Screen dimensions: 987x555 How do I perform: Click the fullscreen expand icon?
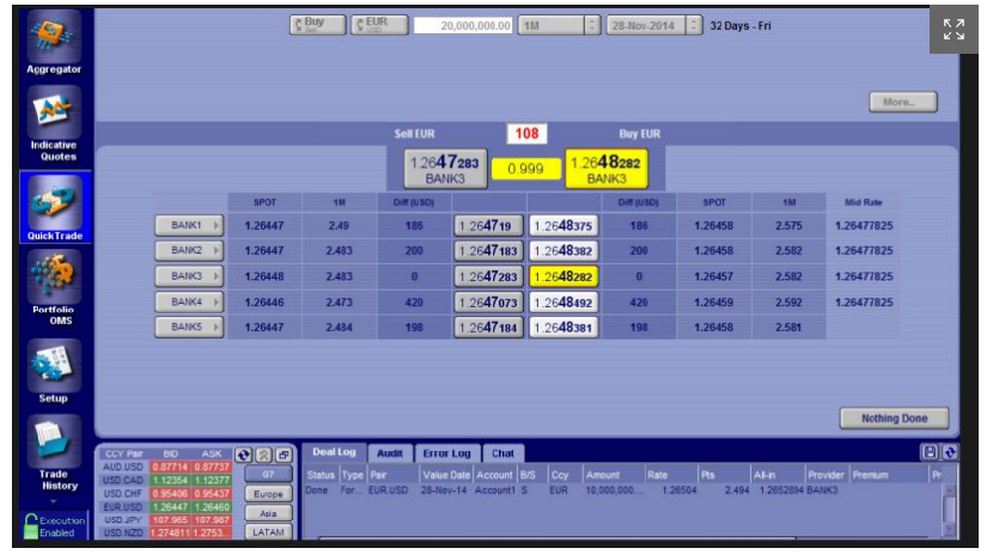953,29
